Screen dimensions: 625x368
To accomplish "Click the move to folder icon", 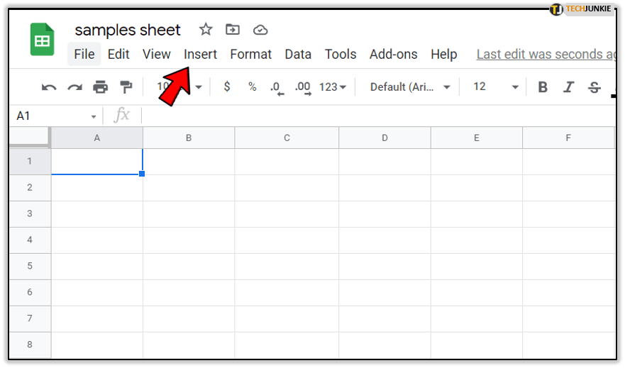I will (x=233, y=29).
